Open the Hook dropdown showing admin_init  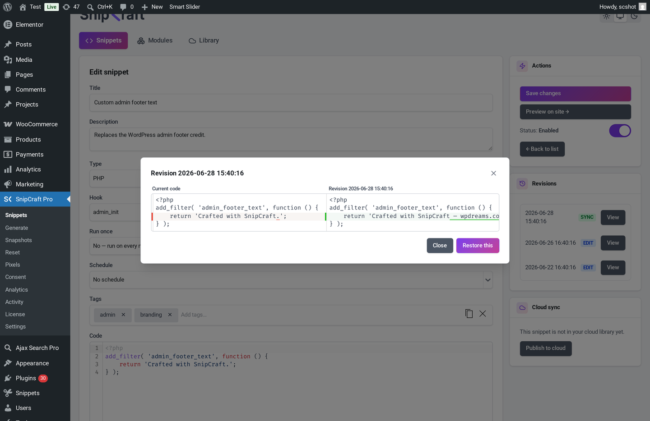tap(115, 212)
